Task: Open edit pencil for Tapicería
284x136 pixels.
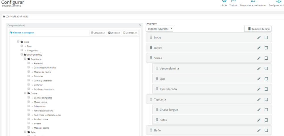Action: [259, 99]
